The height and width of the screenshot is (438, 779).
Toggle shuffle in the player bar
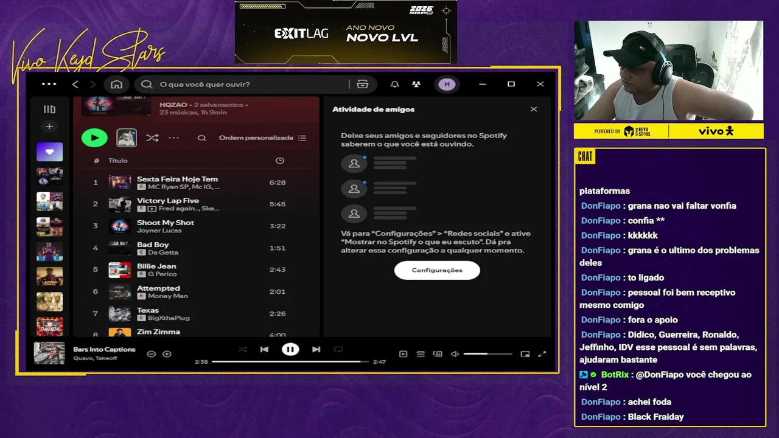click(x=243, y=349)
